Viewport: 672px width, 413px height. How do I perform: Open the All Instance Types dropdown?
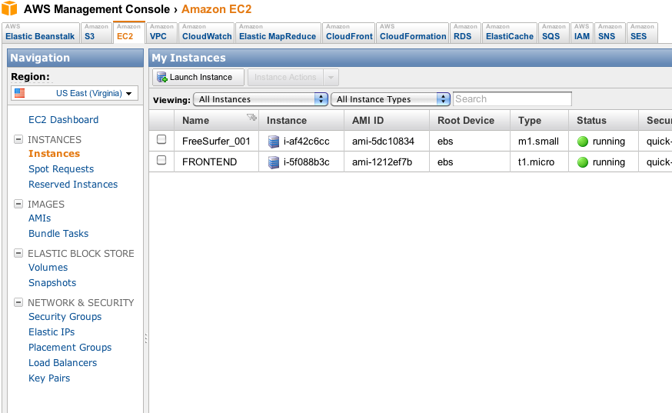pos(392,99)
